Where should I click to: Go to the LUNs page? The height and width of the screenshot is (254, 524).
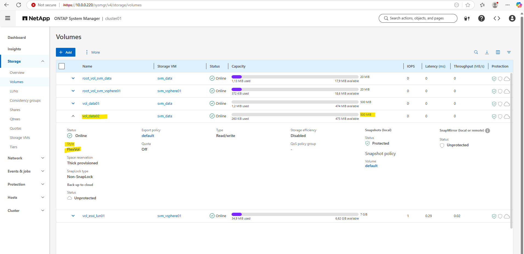click(x=14, y=91)
